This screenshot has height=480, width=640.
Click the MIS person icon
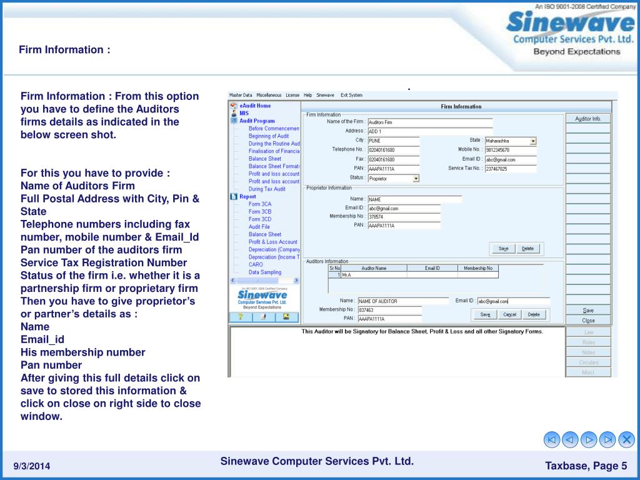click(234, 114)
